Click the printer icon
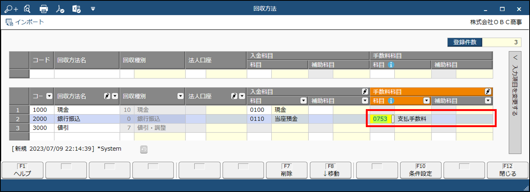The width and height of the screenshot is (530, 192). click(44, 9)
